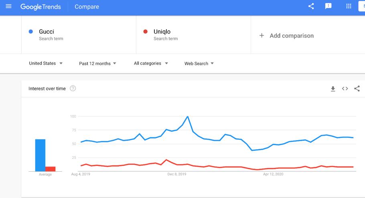Viewport: 365px width, 198px height.
Task: Click the share icon in header
Action: pyautogui.click(x=311, y=6)
